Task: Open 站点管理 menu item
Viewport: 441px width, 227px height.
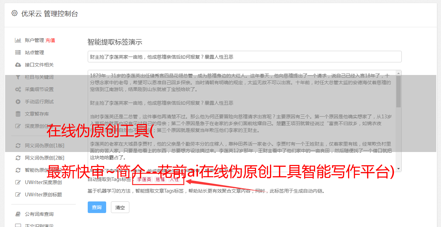Action: tap(34, 52)
